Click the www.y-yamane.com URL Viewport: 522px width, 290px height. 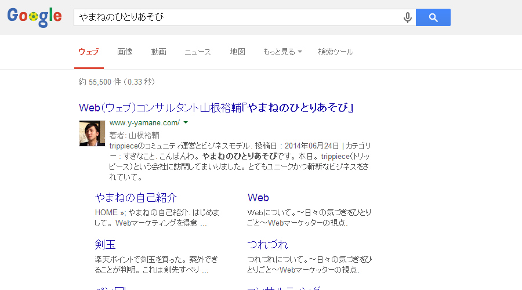(144, 122)
